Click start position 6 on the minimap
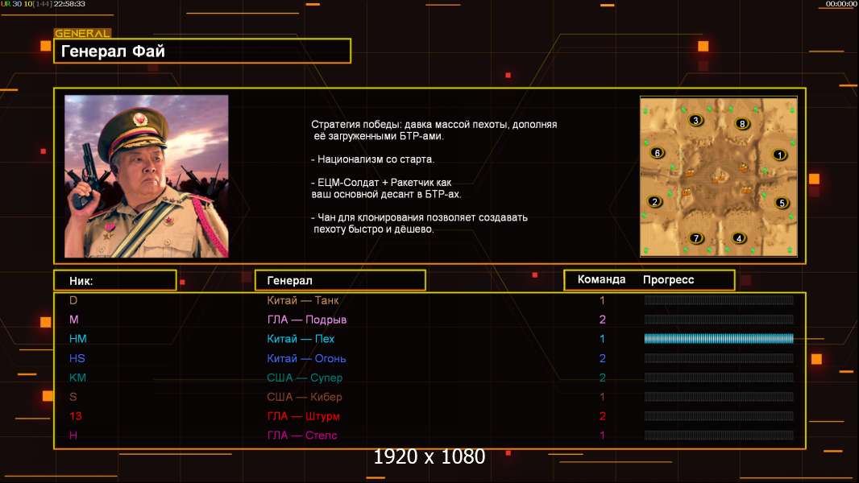The height and width of the screenshot is (483, 859). pos(658,153)
